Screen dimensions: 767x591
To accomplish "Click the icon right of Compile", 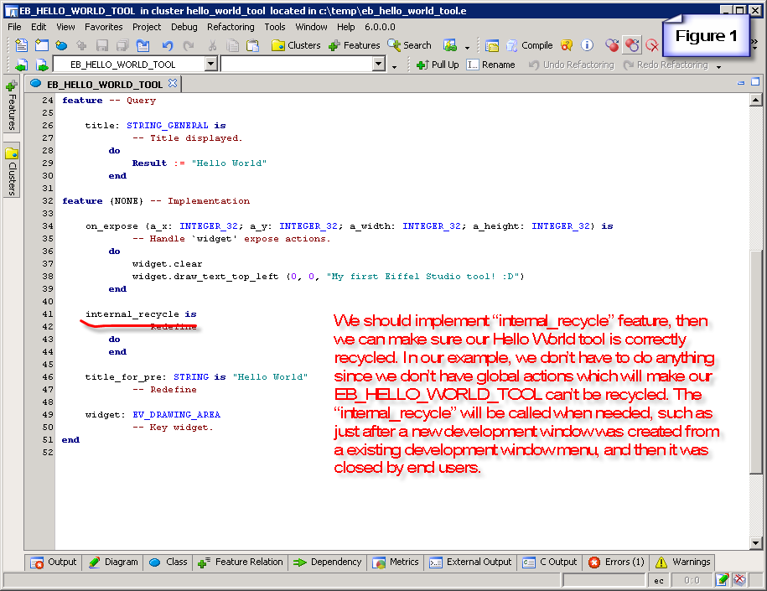I will 567,45.
